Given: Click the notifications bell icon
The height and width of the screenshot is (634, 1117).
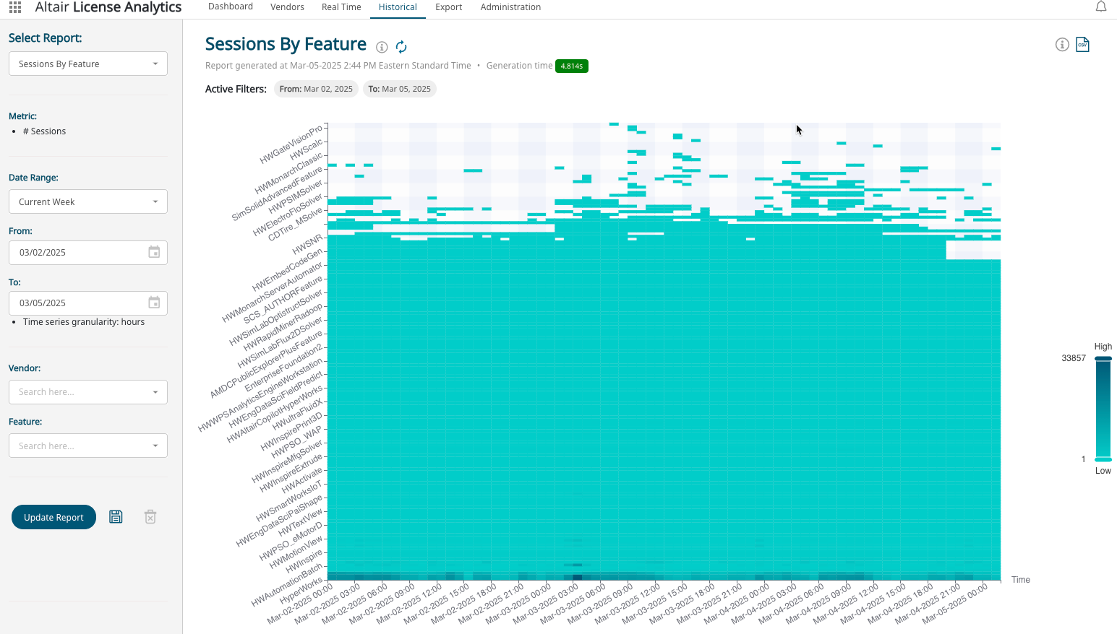Looking at the screenshot, I should click(x=1101, y=7).
